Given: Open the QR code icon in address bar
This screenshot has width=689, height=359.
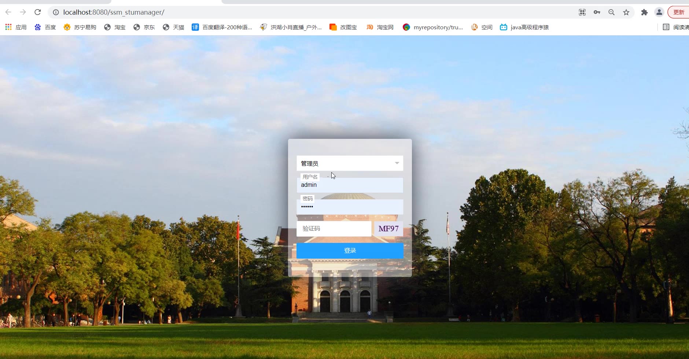Looking at the screenshot, I should (x=582, y=12).
